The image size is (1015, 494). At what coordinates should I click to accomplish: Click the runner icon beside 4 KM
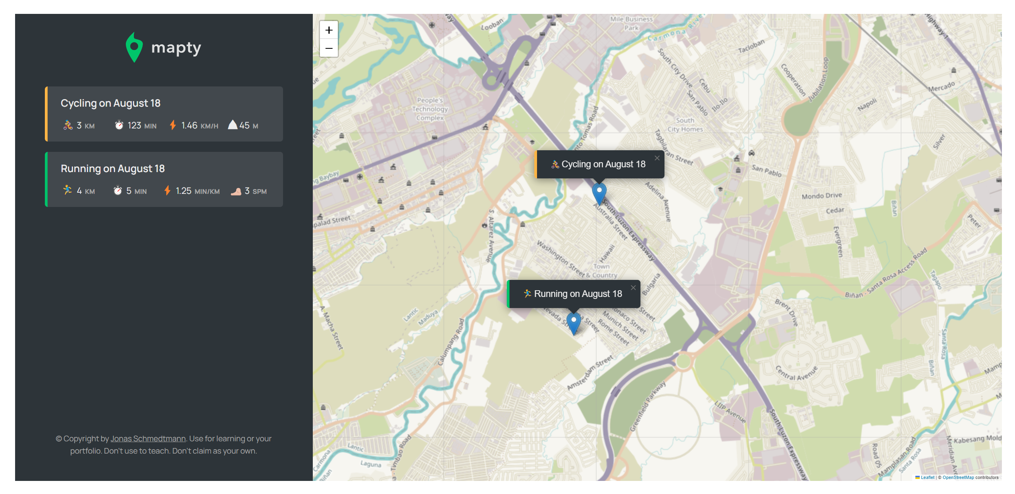click(67, 190)
